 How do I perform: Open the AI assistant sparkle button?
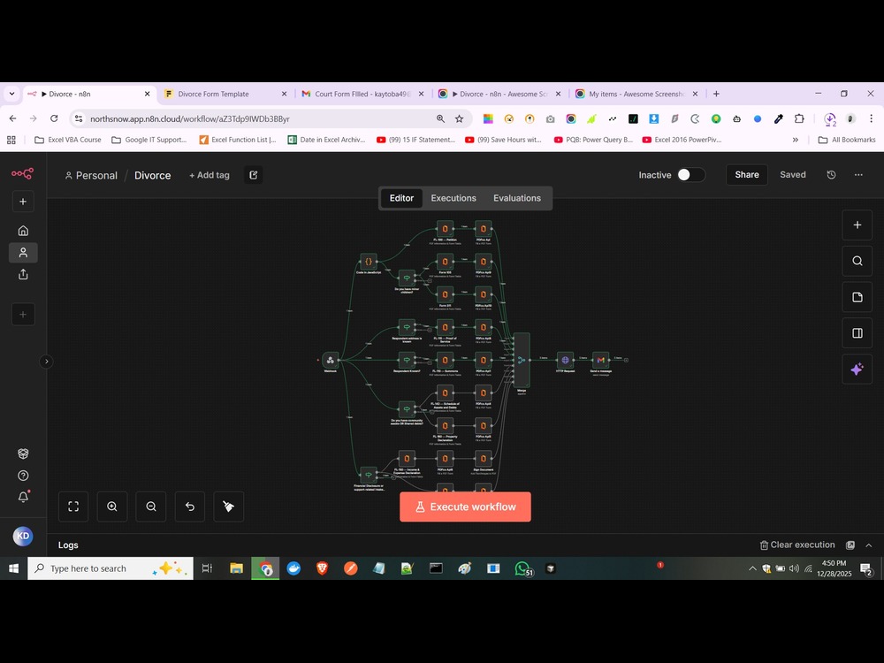click(x=857, y=370)
